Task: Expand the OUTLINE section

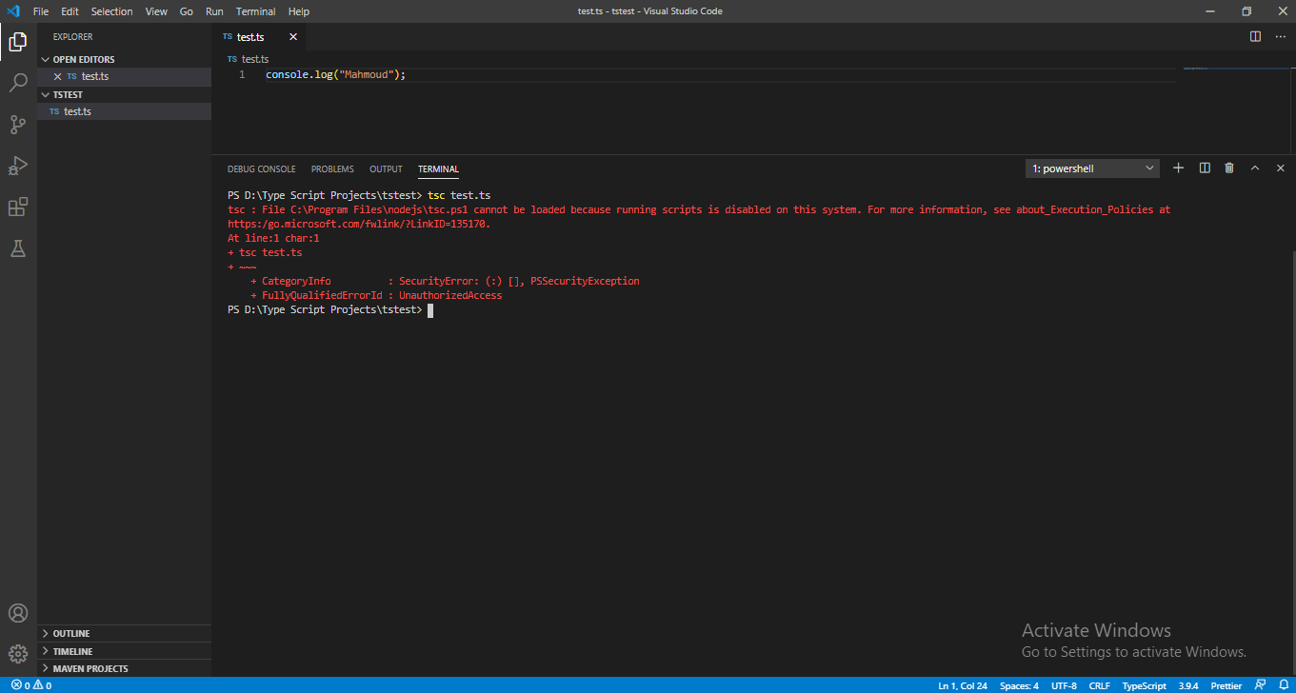Action: pos(71,633)
